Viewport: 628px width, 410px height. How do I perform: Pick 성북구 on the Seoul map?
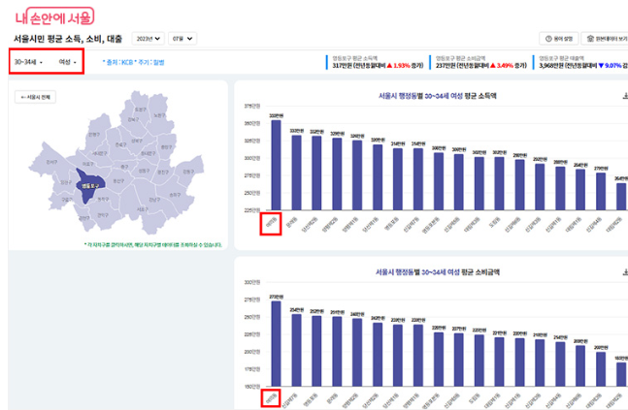pyautogui.click(x=137, y=141)
